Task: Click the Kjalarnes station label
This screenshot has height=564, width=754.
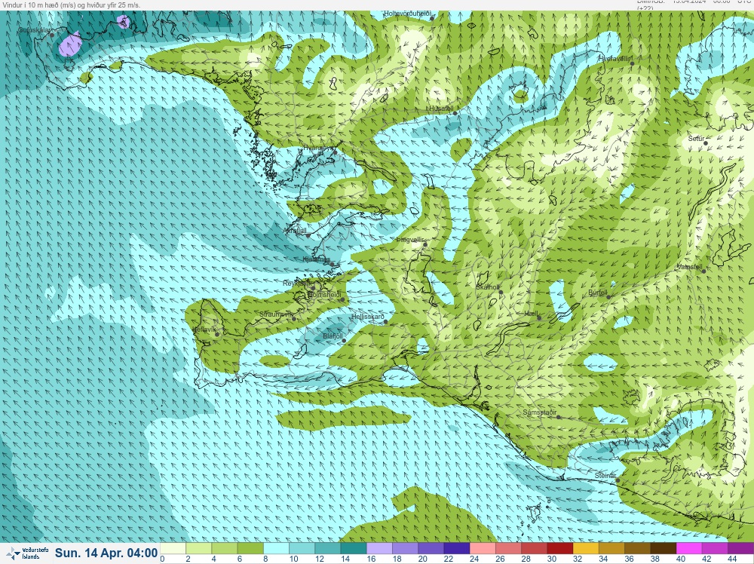Action: coord(316,259)
